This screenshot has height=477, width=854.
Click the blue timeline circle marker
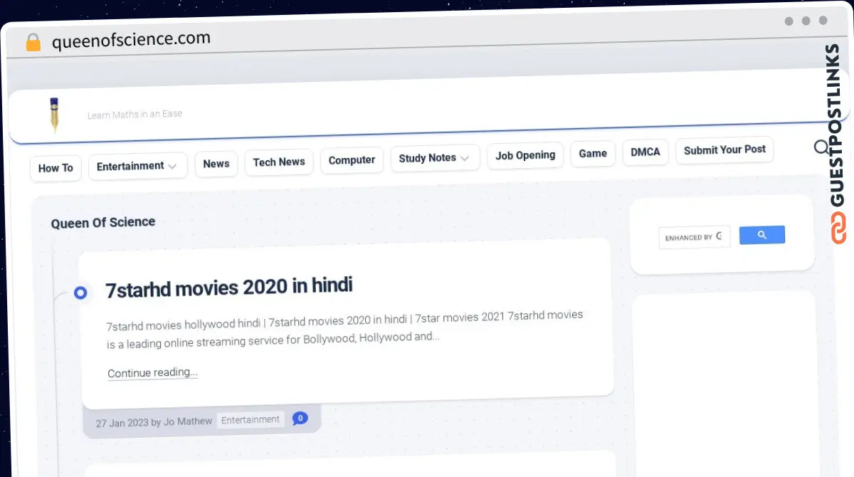80,293
